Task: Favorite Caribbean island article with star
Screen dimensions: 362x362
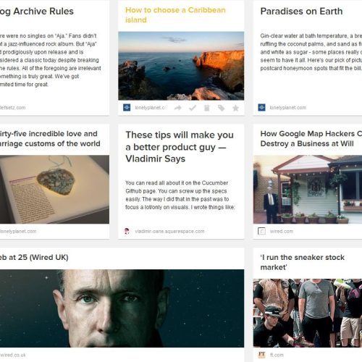Action: point(235,108)
